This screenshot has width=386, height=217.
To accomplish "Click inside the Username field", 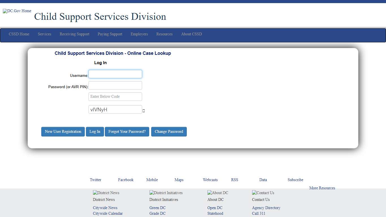I will [x=115, y=74].
